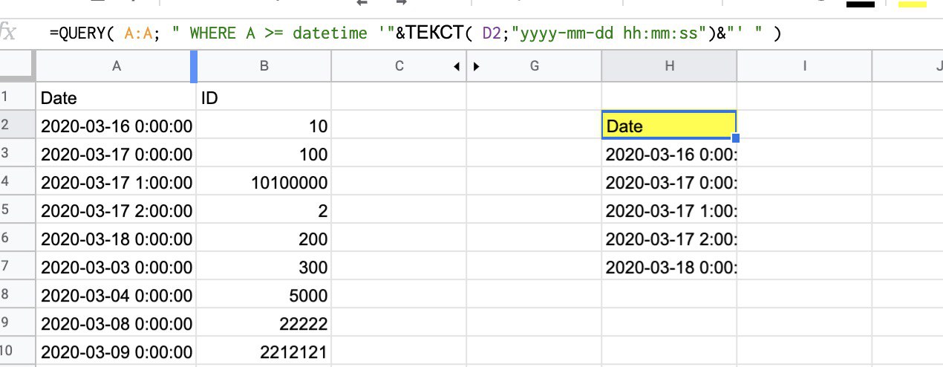Select the cell with ID value 5000
943x367 pixels.
pos(264,295)
